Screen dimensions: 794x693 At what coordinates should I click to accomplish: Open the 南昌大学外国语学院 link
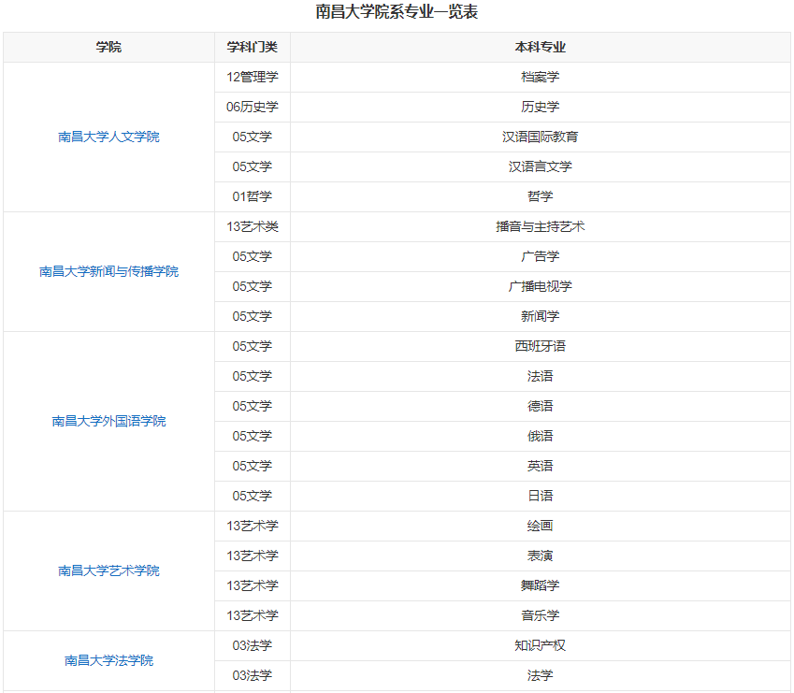pos(108,421)
